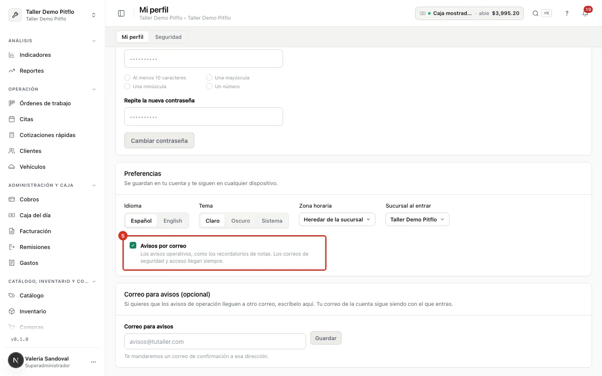Click the Remisiones exit icon

(x=12, y=247)
